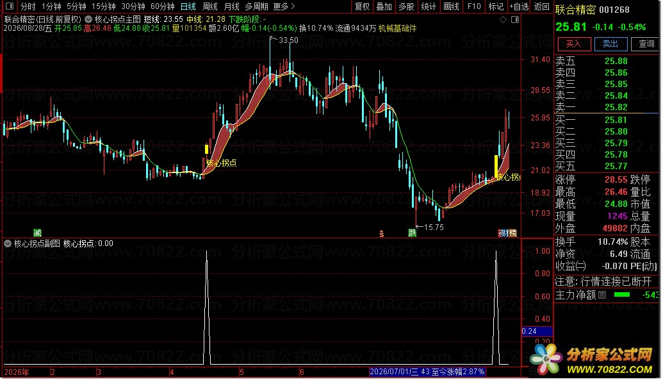Add stock via +自选 button
Viewport: 663px width, 380px height.
pyautogui.click(x=520, y=6)
